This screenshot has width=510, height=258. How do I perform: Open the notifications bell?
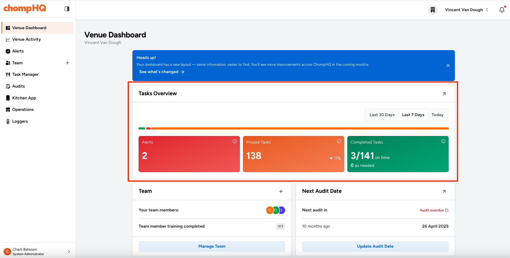click(502, 10)
